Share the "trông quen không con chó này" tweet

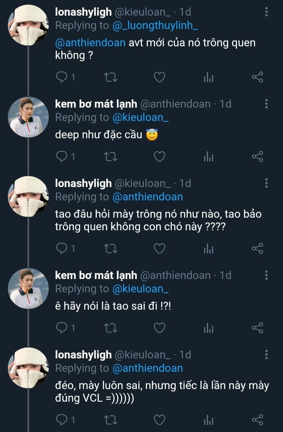[257, 248]
